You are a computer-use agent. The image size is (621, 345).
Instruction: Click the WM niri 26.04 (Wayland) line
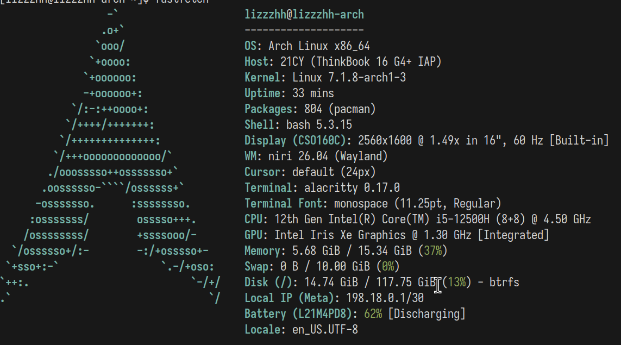tap(316, 156)
